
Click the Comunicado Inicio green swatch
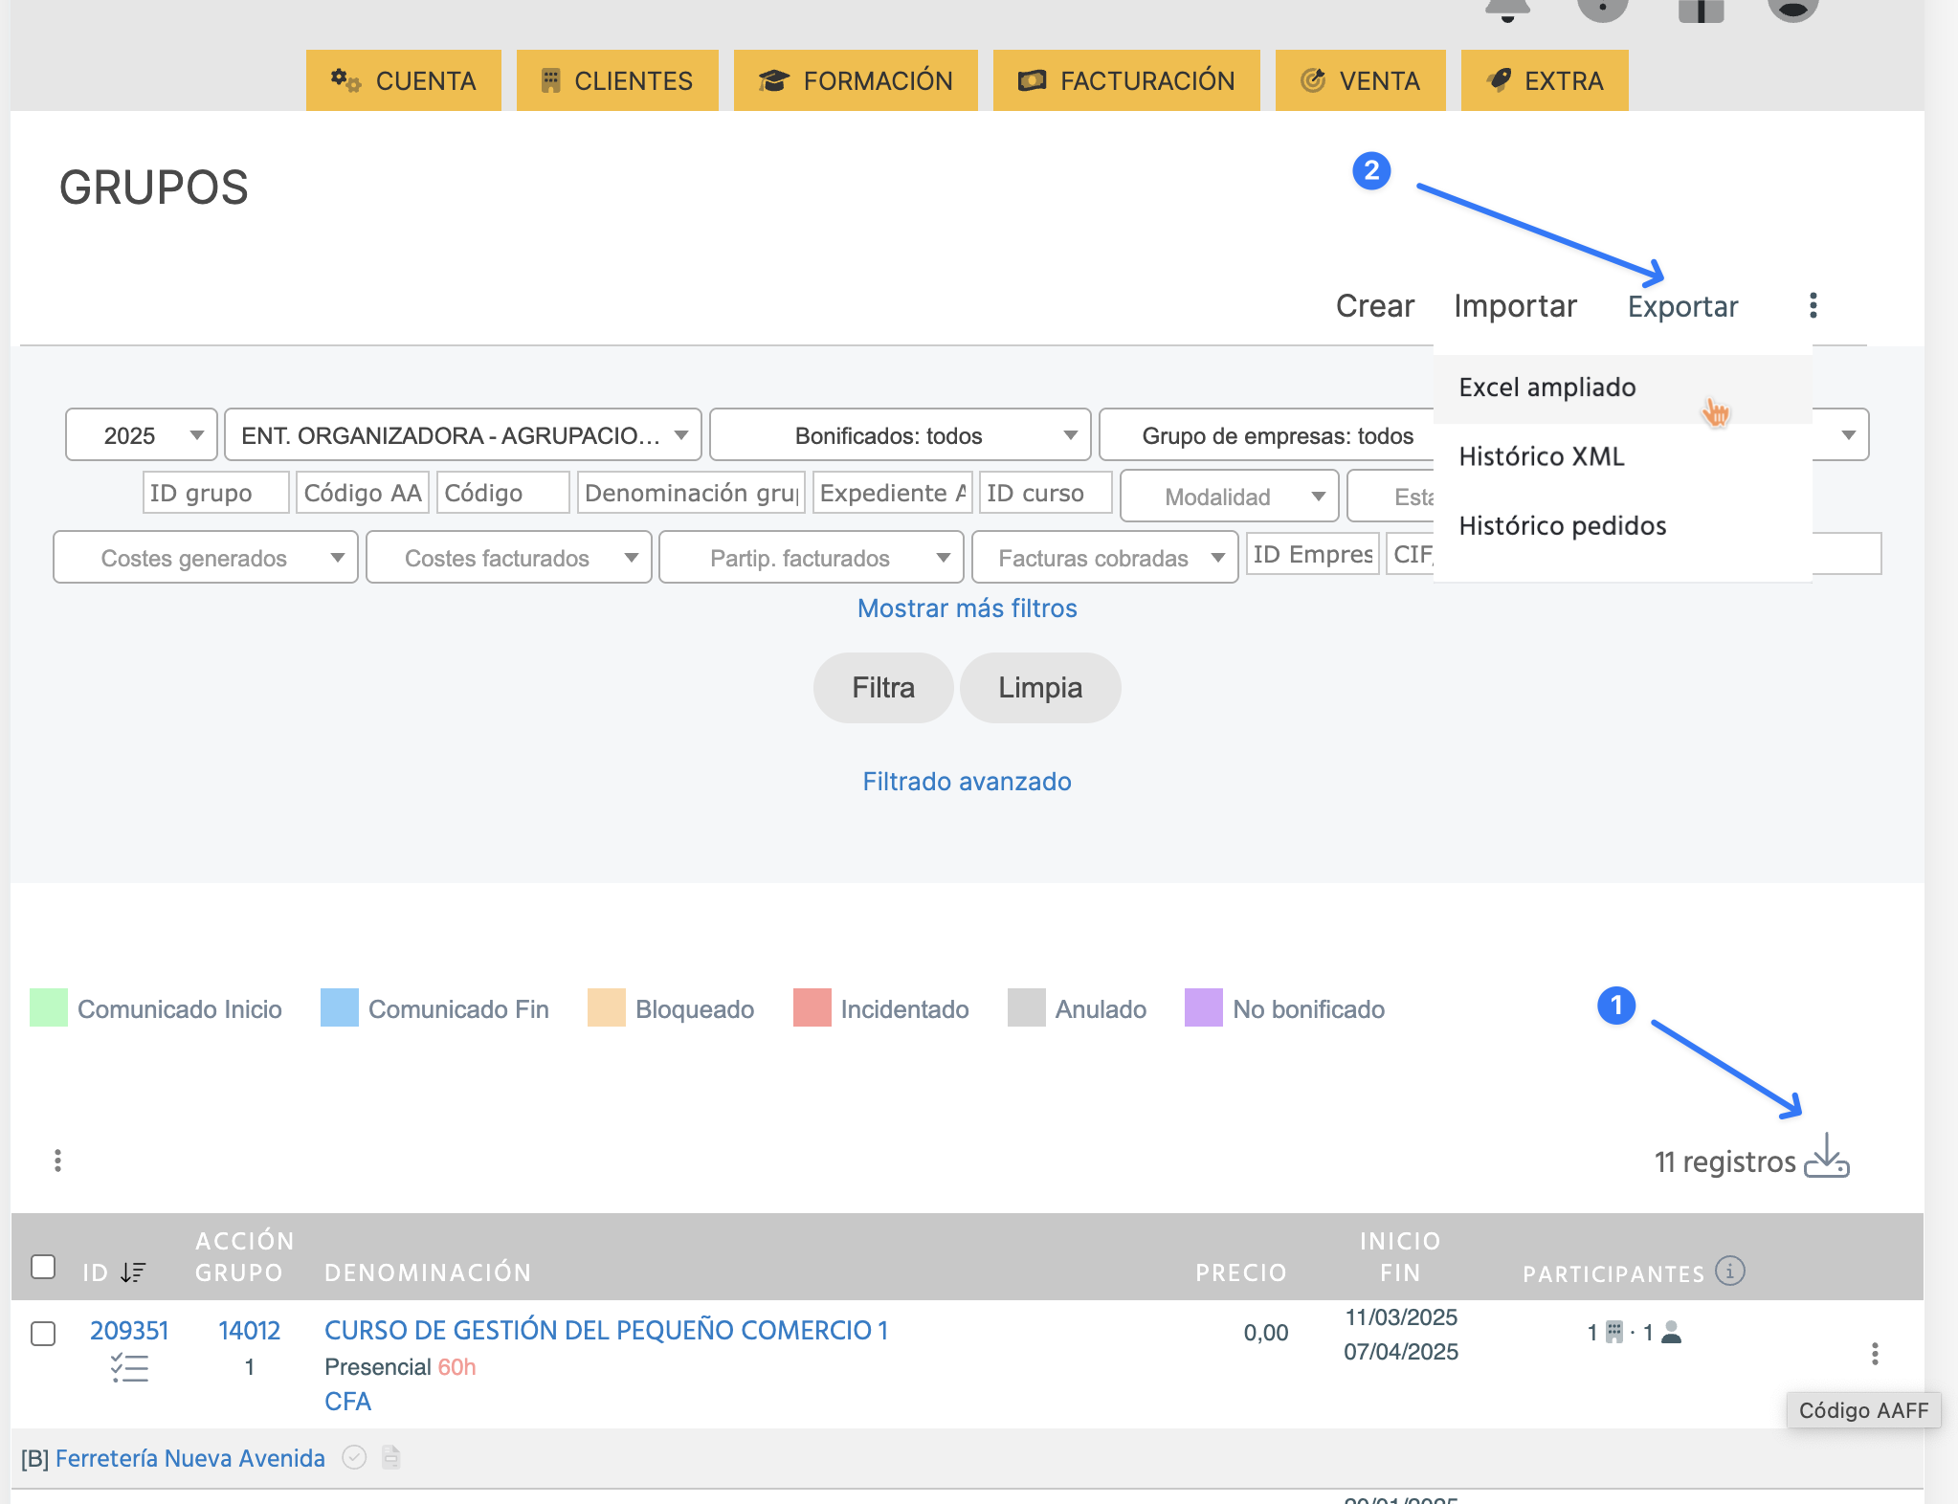[49, 1008]
